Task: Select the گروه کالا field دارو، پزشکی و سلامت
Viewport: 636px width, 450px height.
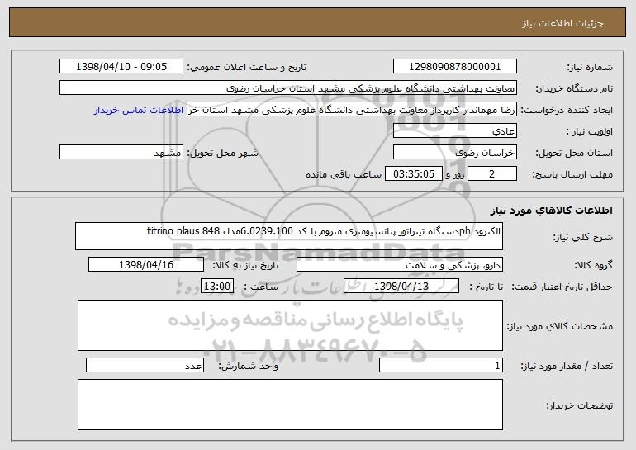Action: coord(400,265)
